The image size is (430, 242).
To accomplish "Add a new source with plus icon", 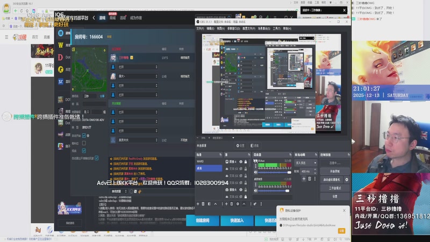I will pyautogui.click(x=226, y=204).
